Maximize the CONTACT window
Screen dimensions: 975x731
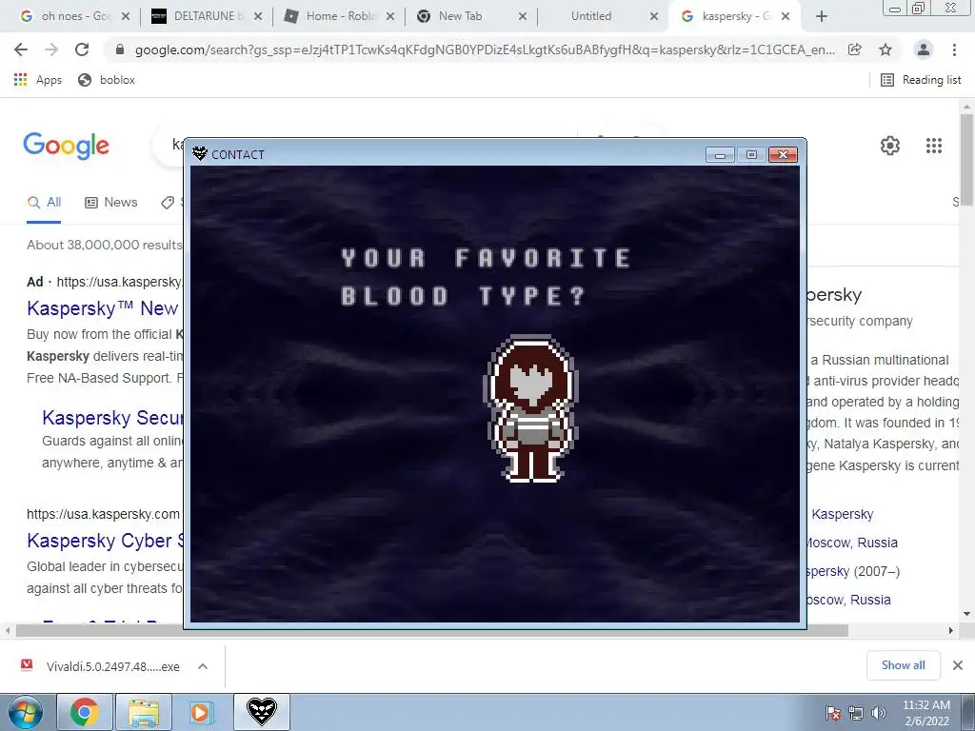click(751, 154)
